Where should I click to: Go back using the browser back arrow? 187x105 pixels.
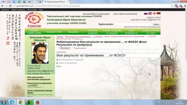pos(2,6)
